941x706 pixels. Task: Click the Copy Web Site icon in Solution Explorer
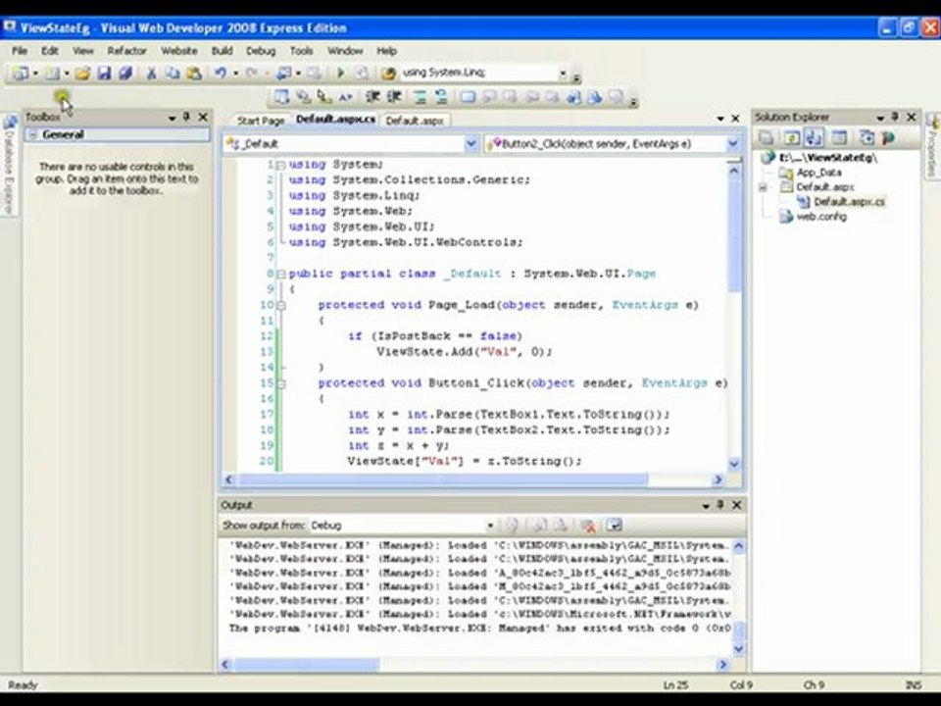point(867,138)
